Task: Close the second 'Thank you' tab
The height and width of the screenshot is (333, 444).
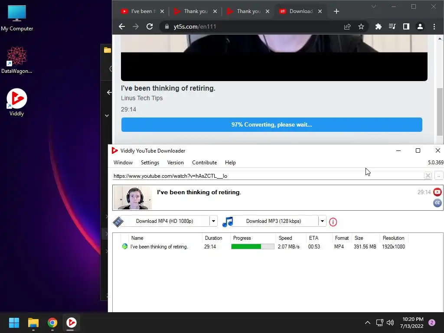Action: 268,11
